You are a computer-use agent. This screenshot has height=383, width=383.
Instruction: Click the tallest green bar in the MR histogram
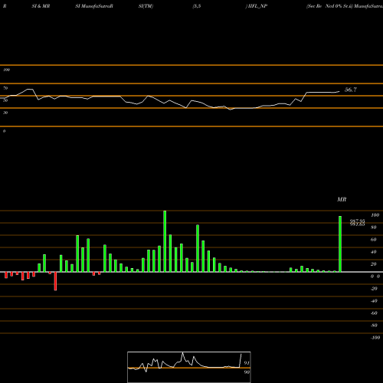(165, 241)
